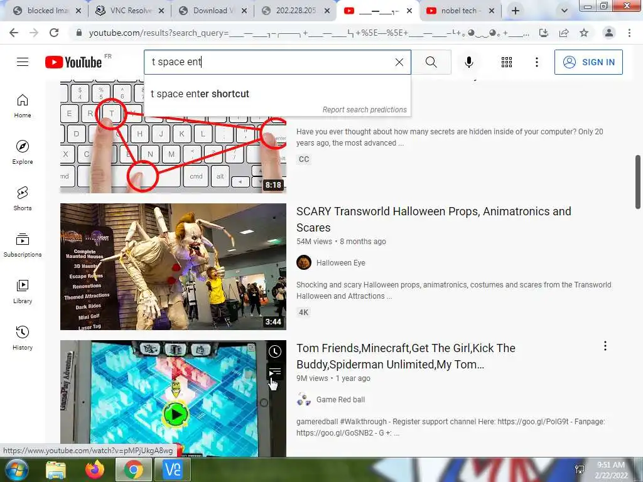Open the 'SCARY Transworld Halloween Props' video title
The width and height of the screenshot is (643, 482).
pyautogui.click(x=433, y=219)
